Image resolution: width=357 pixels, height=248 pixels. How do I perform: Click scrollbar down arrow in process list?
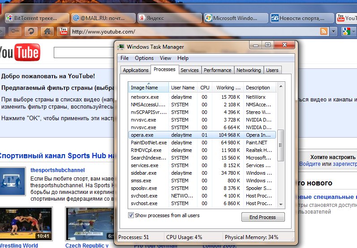coord(281,204)
